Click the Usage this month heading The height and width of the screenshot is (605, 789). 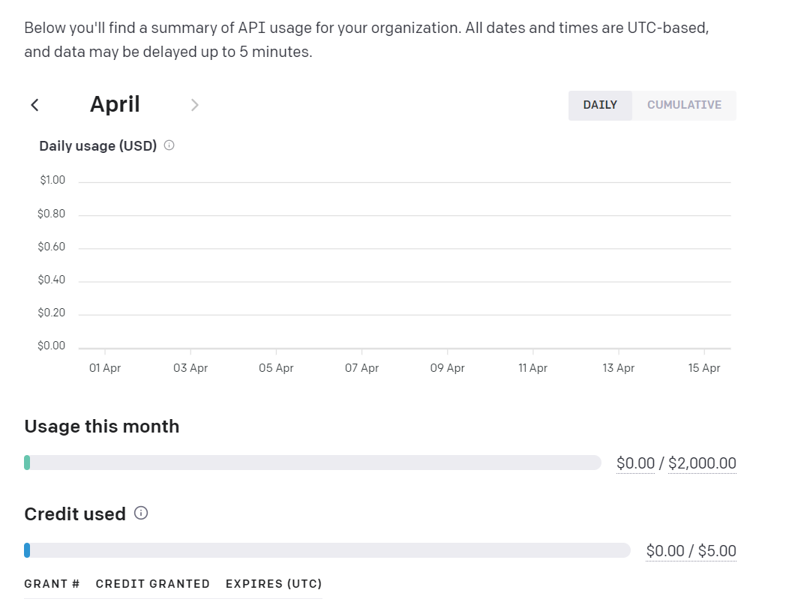tap(102, 427)
